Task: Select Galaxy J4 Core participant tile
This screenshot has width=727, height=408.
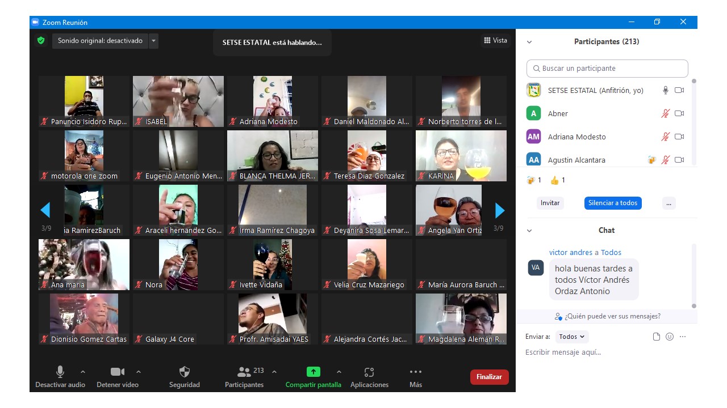Action: click(178, 319)
